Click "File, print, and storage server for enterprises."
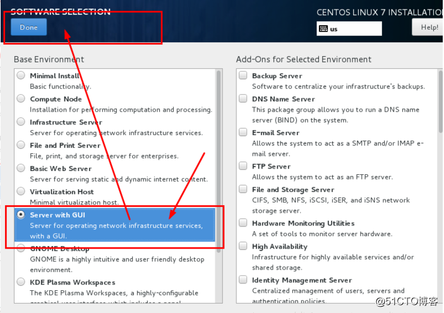444x313 pixels. (104, 156)
